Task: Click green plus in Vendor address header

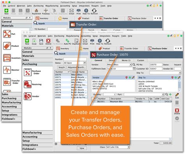Action: [x=130, y=77]
